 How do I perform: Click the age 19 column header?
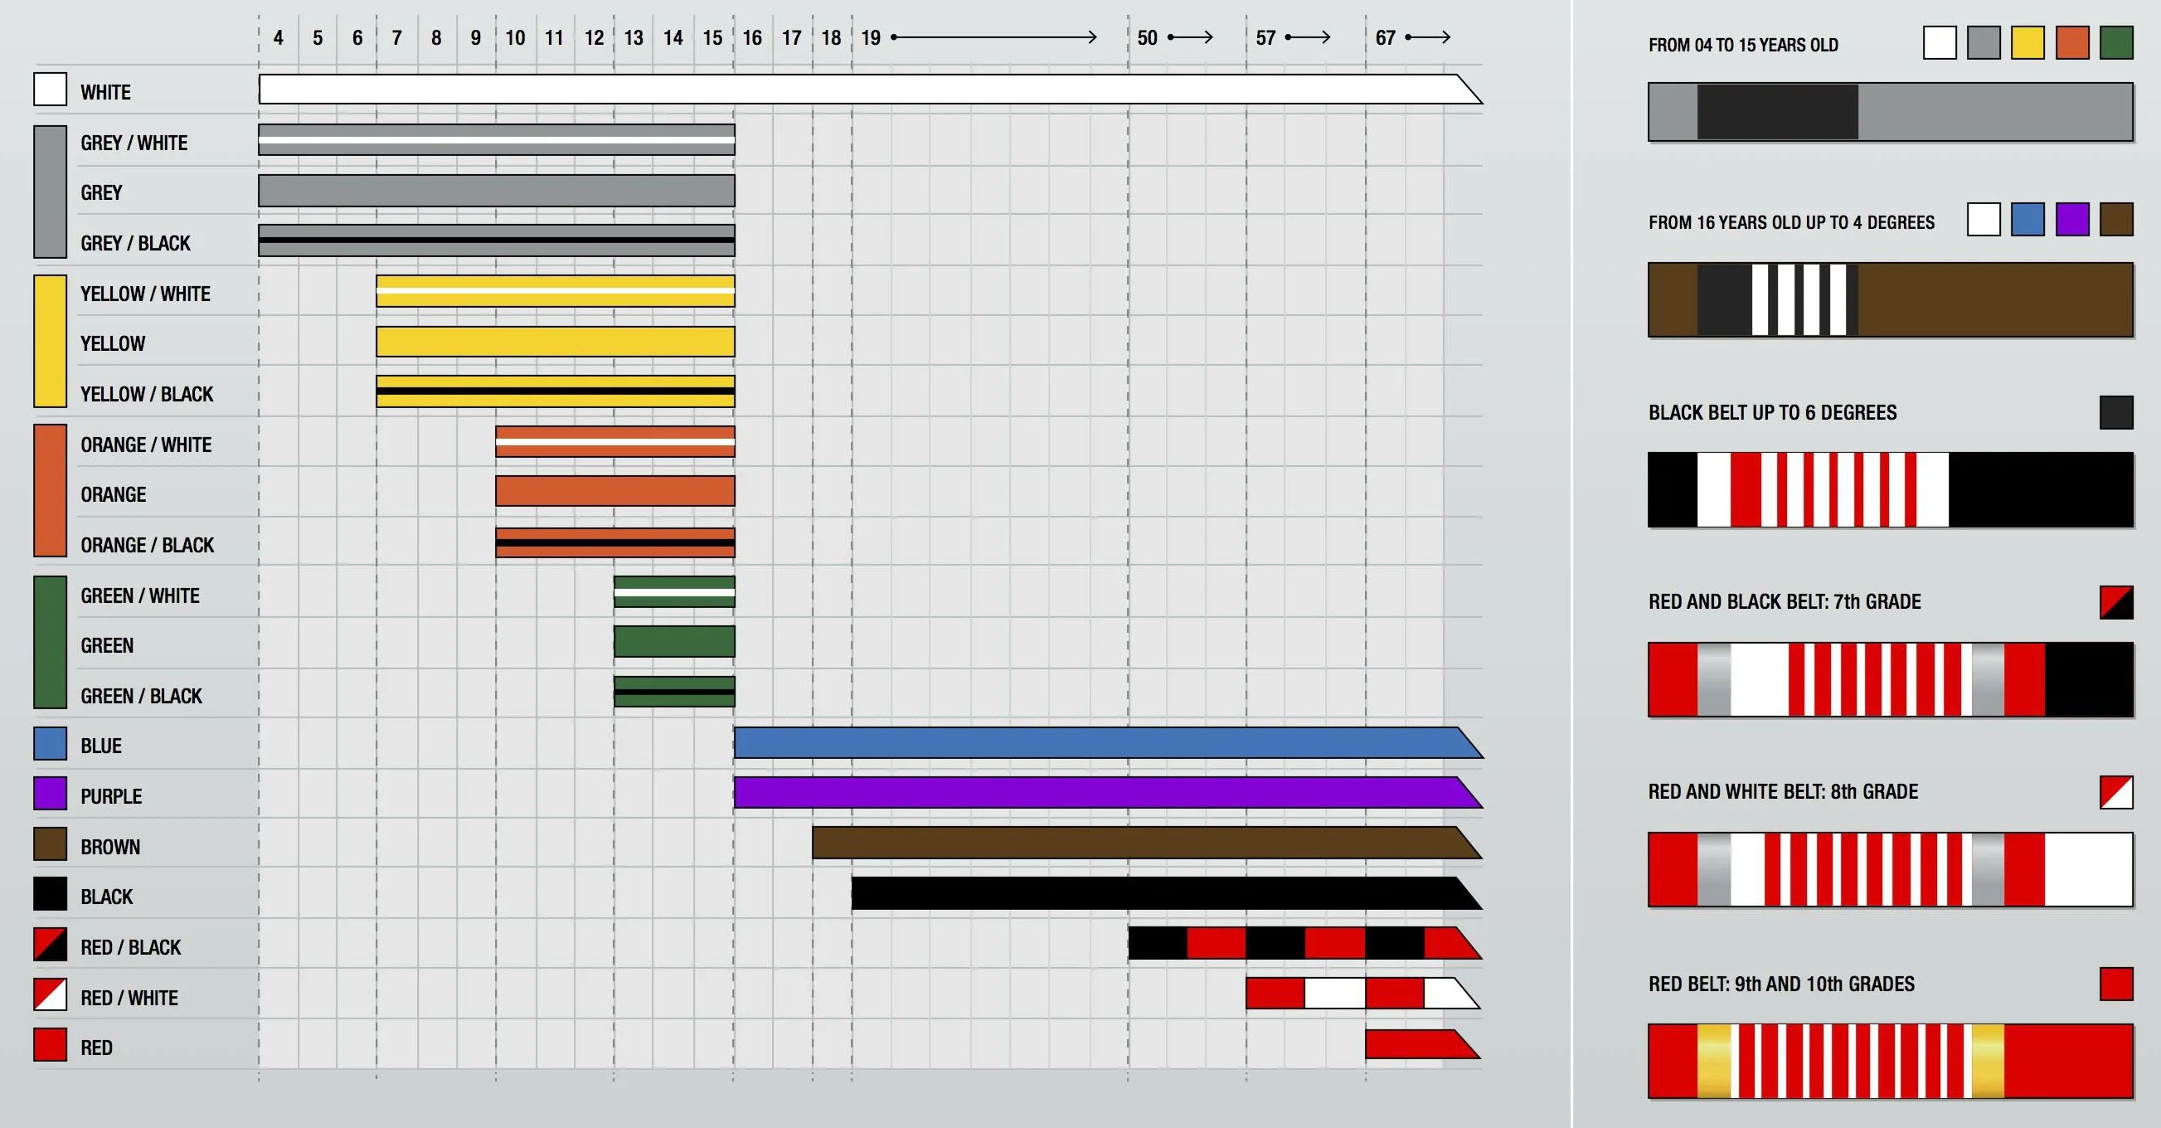(x=871, y=38)
